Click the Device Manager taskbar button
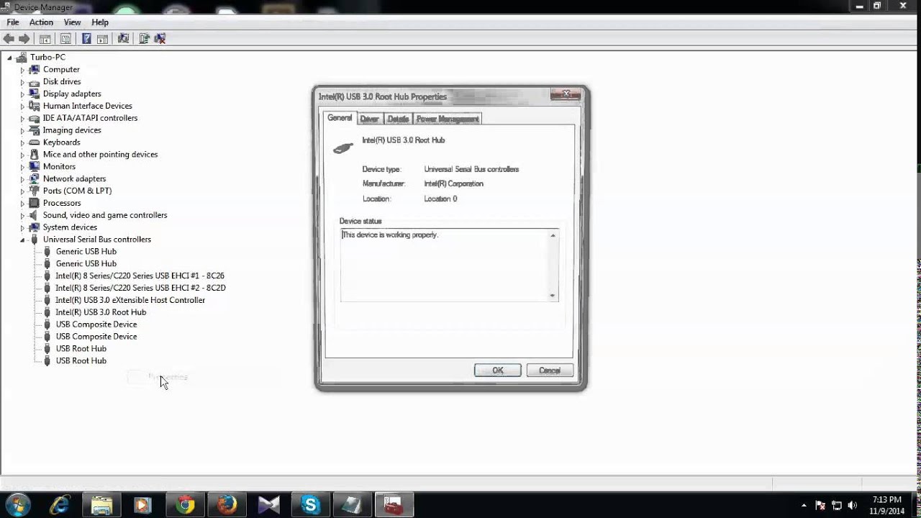 [394, 505]
